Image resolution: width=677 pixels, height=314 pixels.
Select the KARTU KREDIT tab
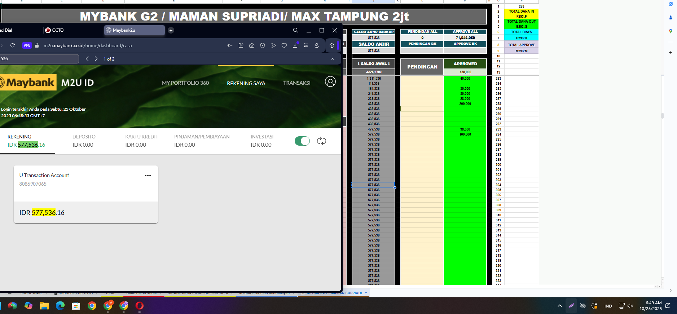point(142,141)
